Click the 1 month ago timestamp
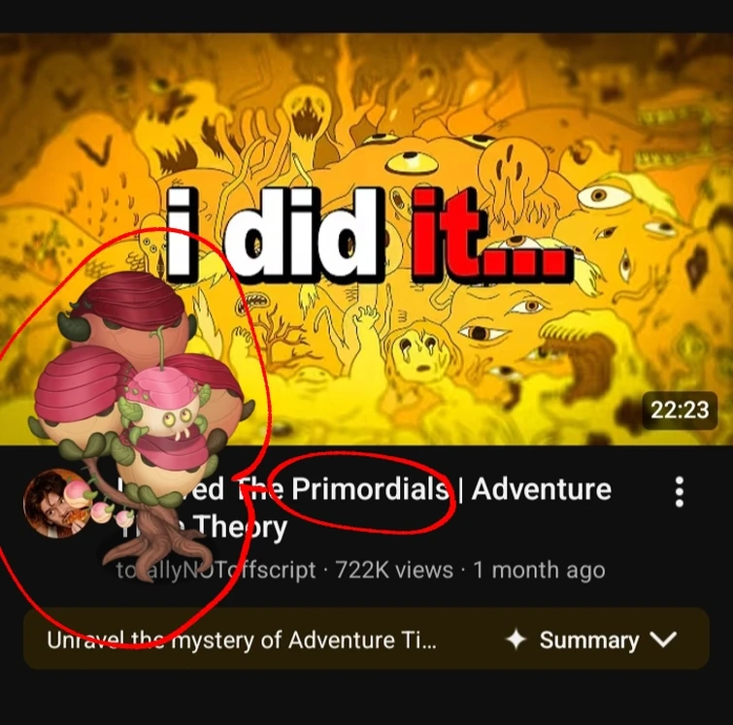 (x=539, y=570)
